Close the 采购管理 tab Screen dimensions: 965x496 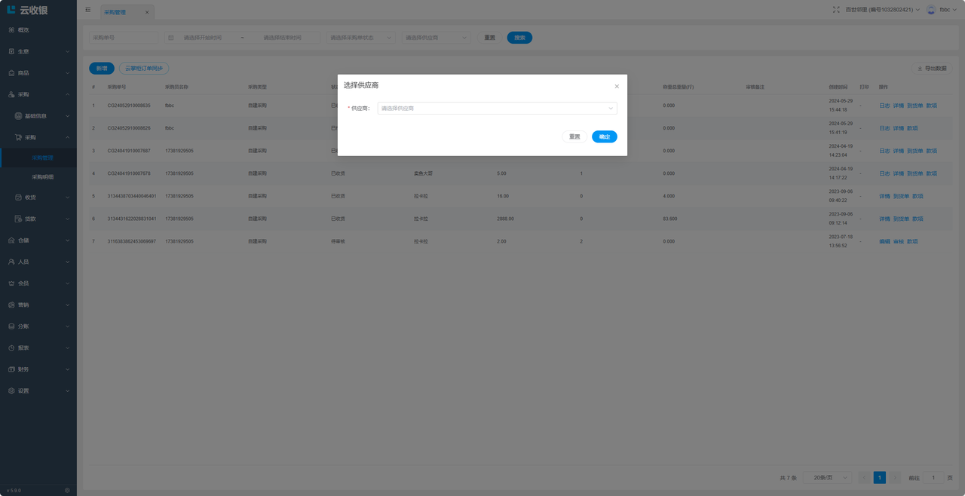pos(147,13)
